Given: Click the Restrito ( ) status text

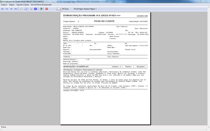Looking at the screenshot, I should [x=129, y=67].
